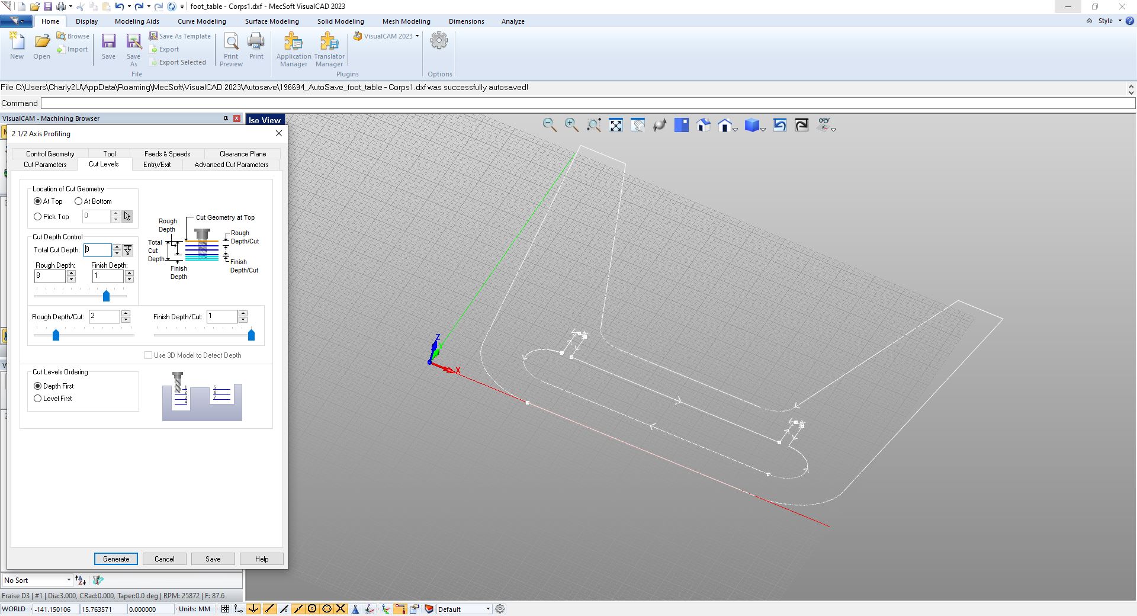Open the application menu button
The image size is (1137, 616).
[16, 21]
